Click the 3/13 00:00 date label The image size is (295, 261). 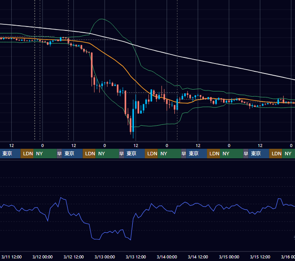105,257
